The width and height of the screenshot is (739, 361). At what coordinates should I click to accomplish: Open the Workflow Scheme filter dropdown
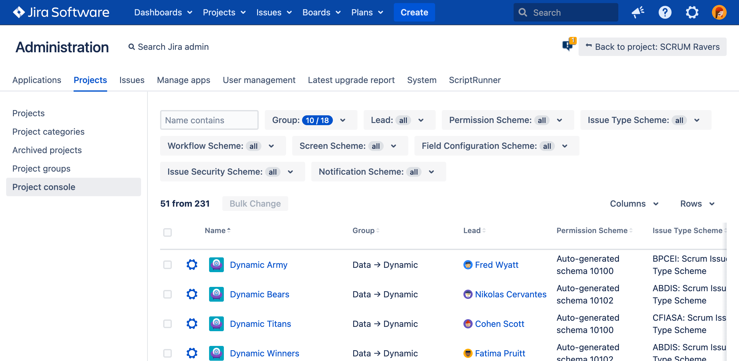click(222, 146)
